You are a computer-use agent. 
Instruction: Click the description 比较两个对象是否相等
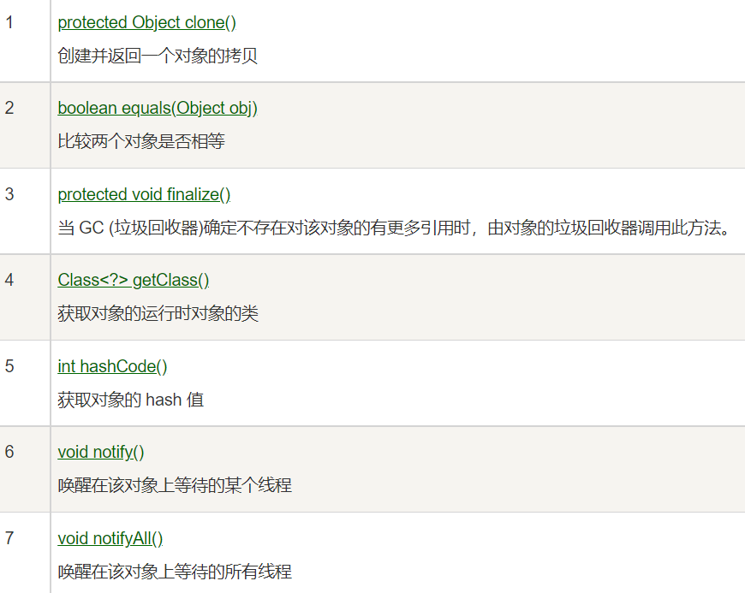point(141,142)
